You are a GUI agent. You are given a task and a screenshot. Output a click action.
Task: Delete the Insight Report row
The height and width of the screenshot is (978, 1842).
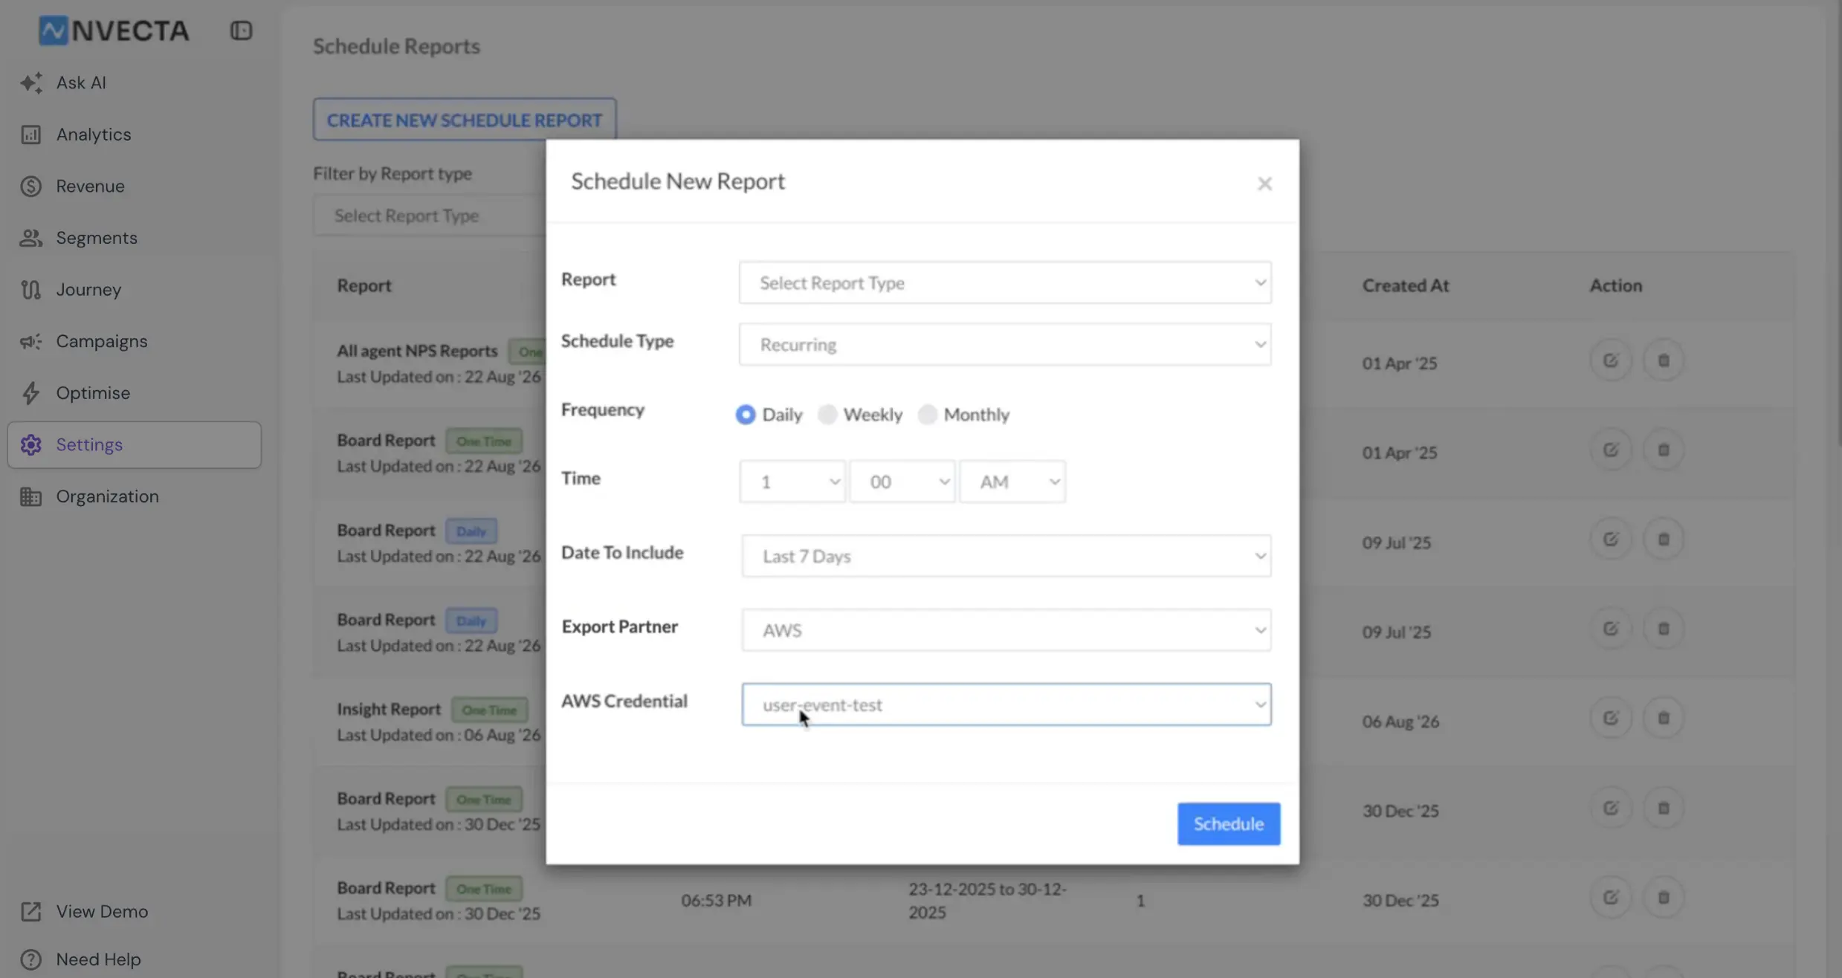(x=1664, y=719)
